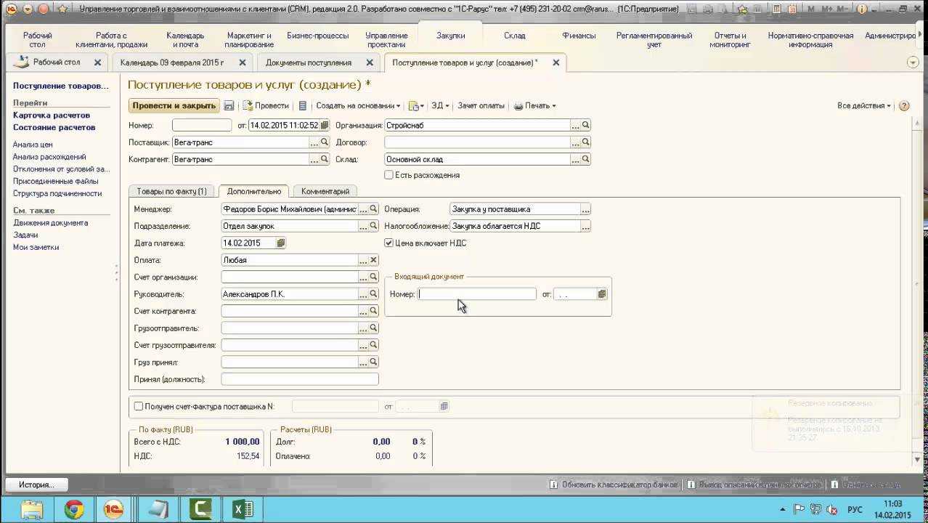Viewport: 928px width, 523px height.
Task: Click Провести и закрыть button
Action: click(x=174, y=106)
